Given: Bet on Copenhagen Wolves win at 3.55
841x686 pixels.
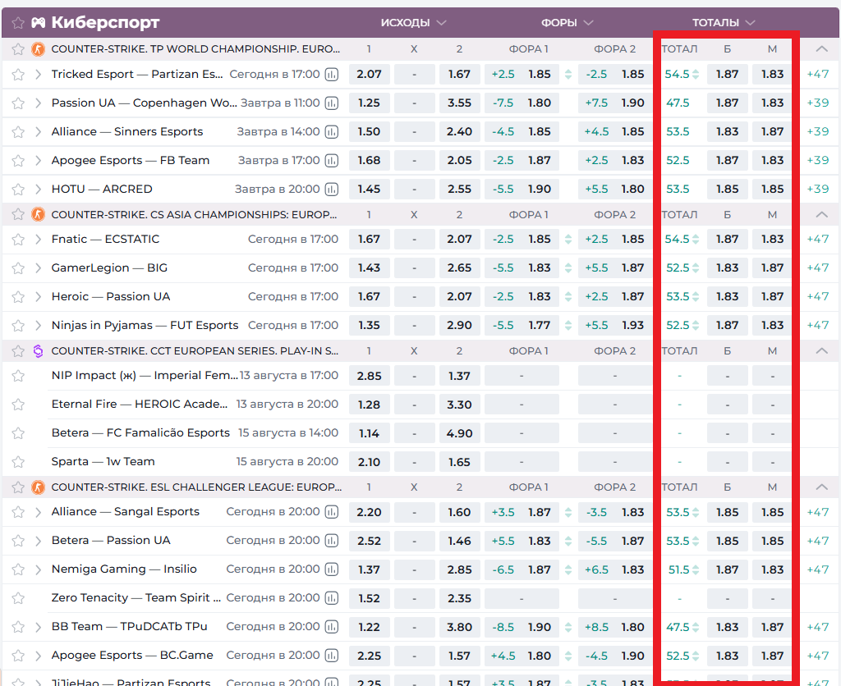Looking at the screenshot, I should 459,103.
